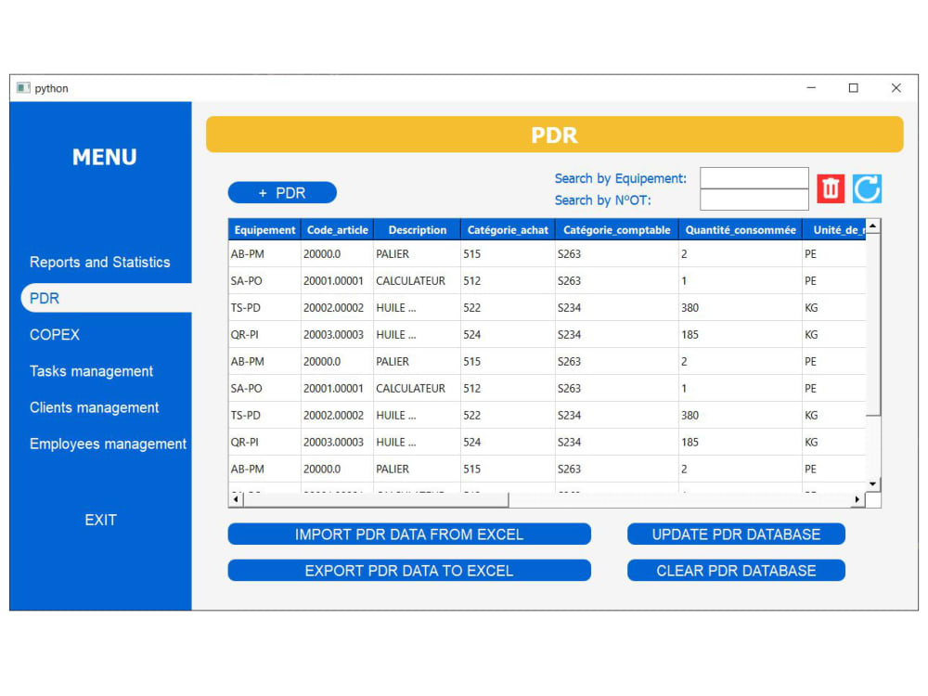Click the Quantité_consommée column header

tap(741, 229)
